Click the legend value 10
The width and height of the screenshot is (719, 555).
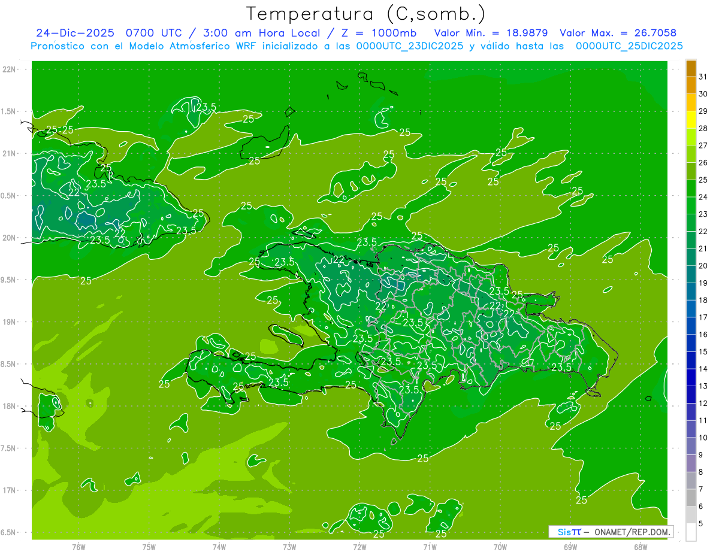tap(703, 438)
